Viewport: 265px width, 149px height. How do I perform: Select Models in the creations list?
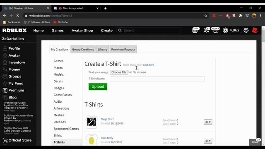[x=59, y=74]
